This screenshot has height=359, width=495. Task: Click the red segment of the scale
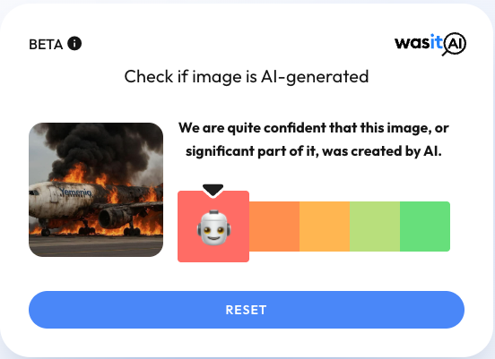[x=213, y=227]
